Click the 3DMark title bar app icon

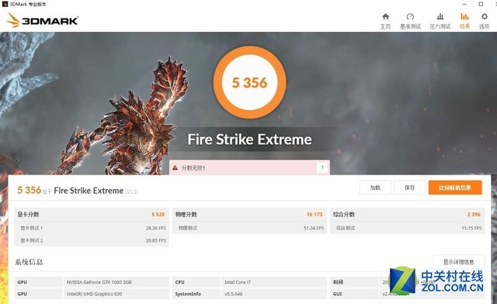[x=5, y=4]
